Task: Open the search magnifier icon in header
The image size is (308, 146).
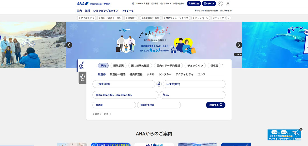Action: [x=220, y=3]
